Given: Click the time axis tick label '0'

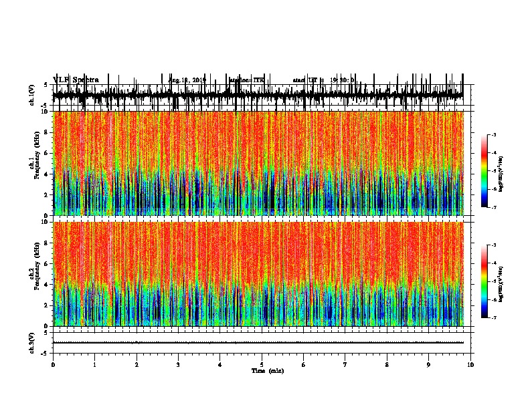Looking at the screenshot, I should pos(53,364).
